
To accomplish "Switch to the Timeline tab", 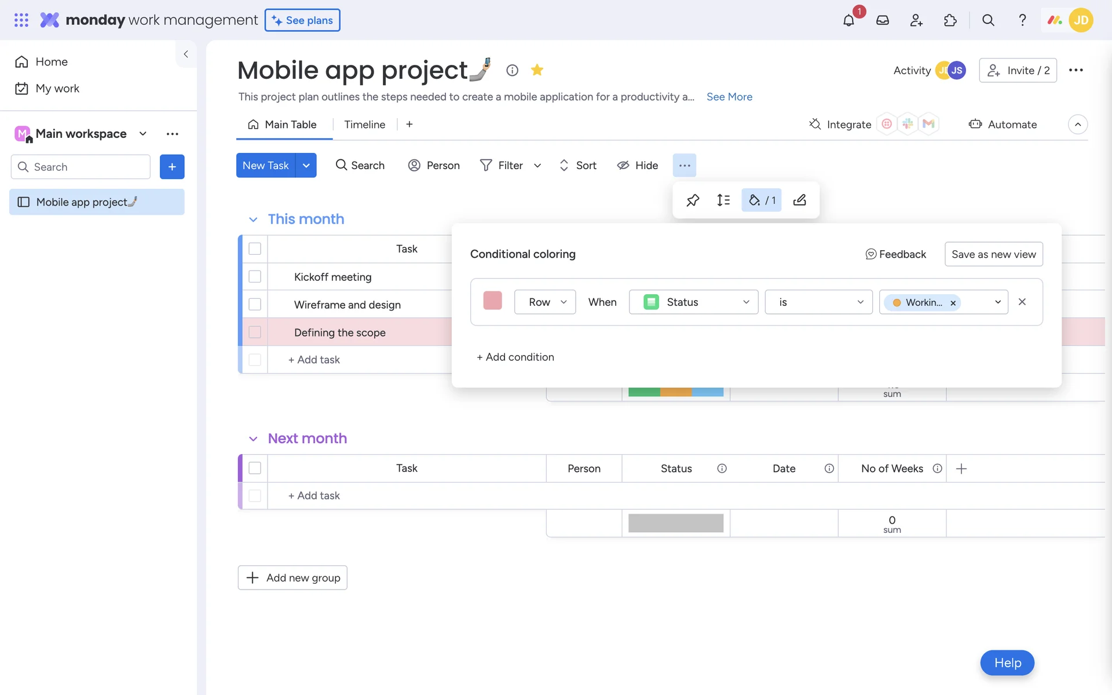I will coord(364,125).
